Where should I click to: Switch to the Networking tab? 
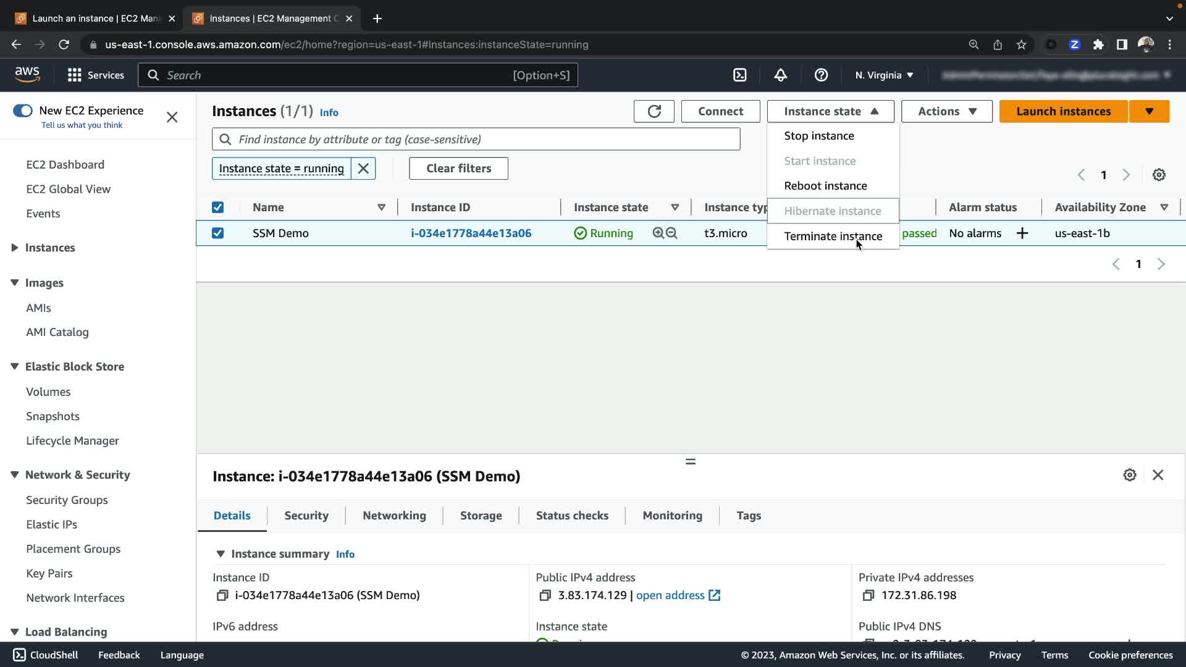394,516
